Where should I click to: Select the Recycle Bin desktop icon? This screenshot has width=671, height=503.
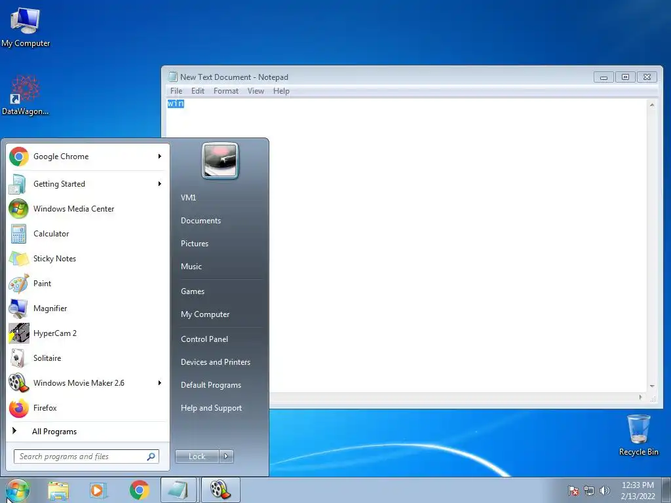(638, 436)
